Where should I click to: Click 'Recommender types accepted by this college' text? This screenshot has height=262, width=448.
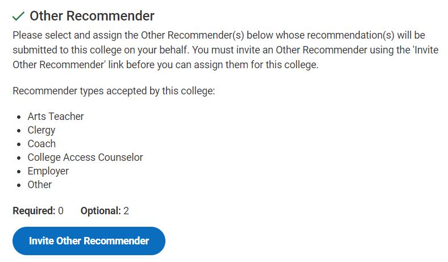[114, 91]
